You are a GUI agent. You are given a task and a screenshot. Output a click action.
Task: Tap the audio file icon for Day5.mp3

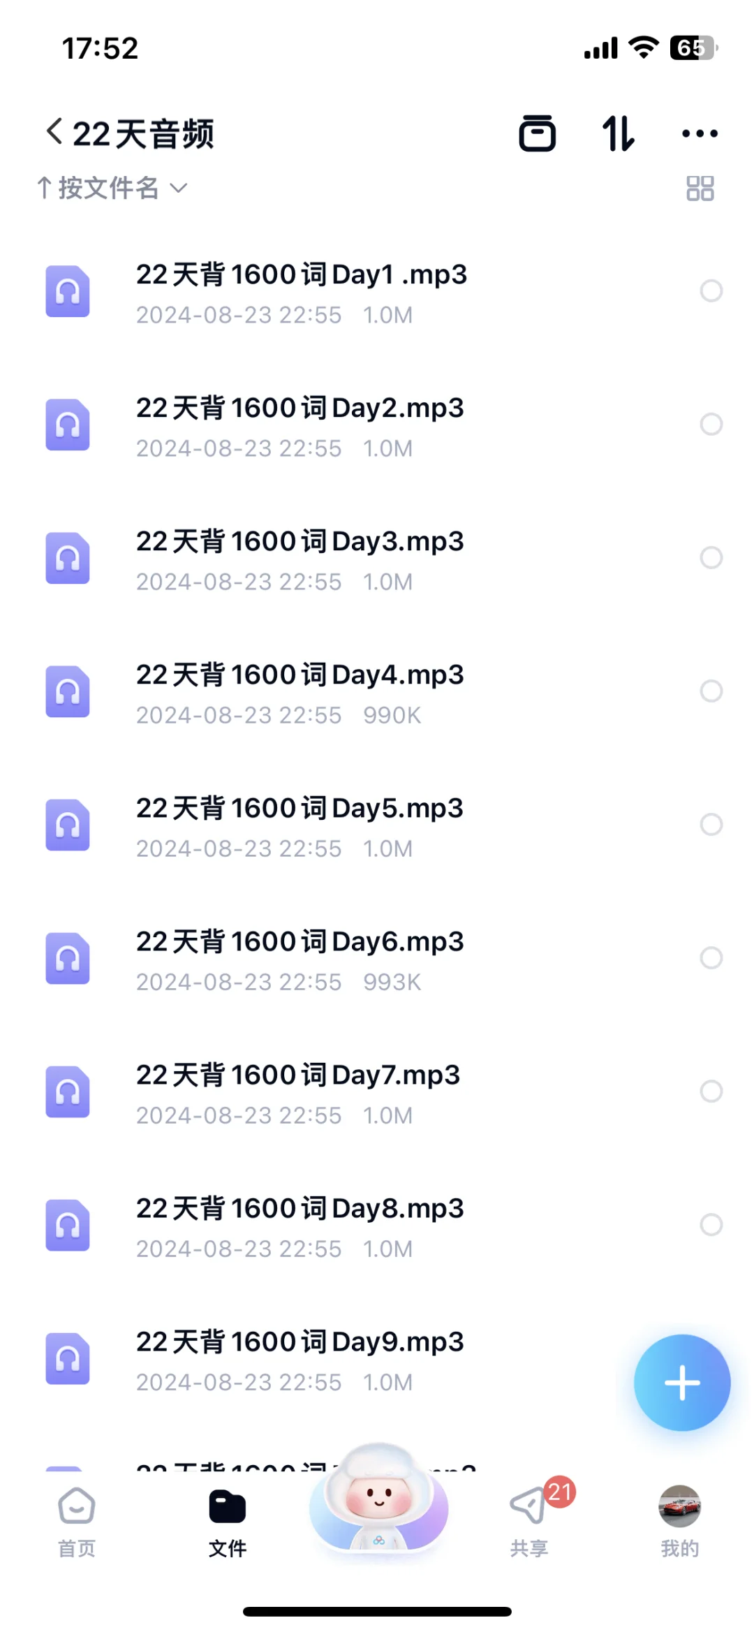pyautogui.click(x=68, y=825)
